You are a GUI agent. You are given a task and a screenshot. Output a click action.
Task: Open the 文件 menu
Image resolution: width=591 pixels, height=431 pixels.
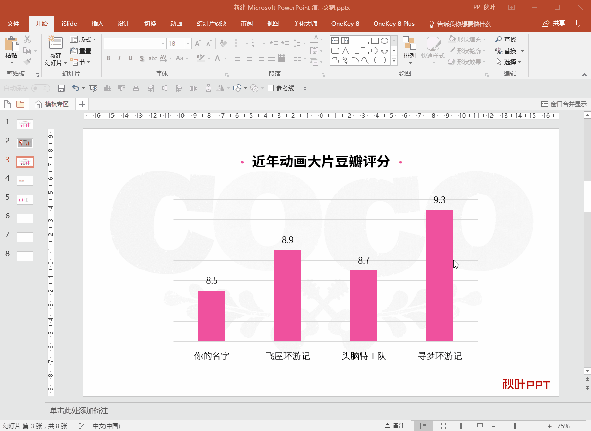[x=13, y=24]
